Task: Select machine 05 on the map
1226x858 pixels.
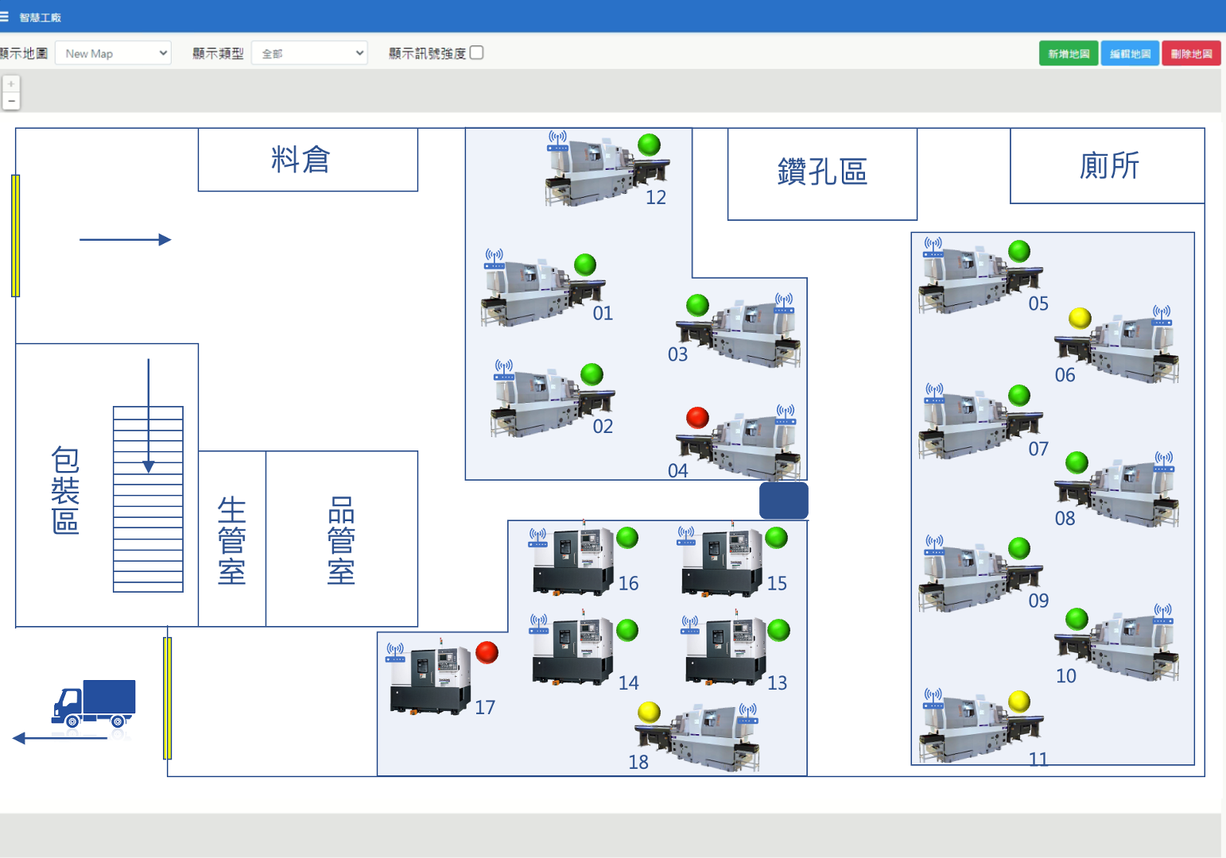Action: tap(980, 279)
